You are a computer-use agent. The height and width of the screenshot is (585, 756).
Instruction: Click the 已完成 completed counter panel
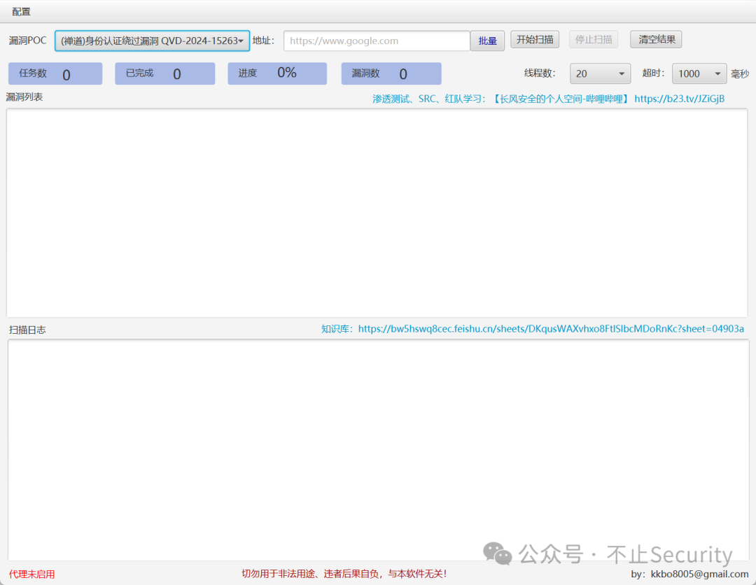(x=164, y=73)
